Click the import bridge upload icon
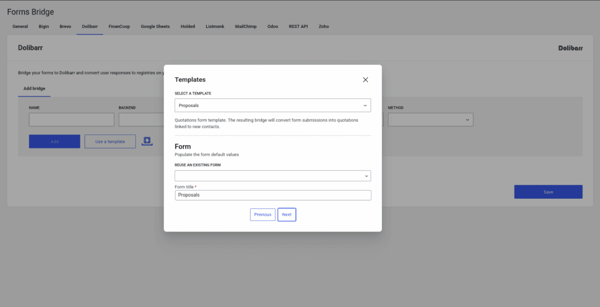The image size is (600, 307). coord(147,142)
